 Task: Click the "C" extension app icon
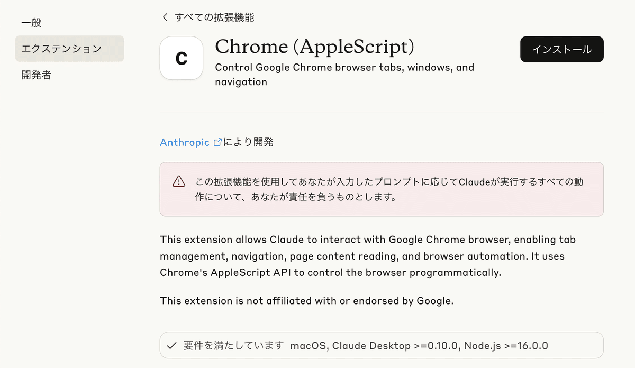pos(182,58)
